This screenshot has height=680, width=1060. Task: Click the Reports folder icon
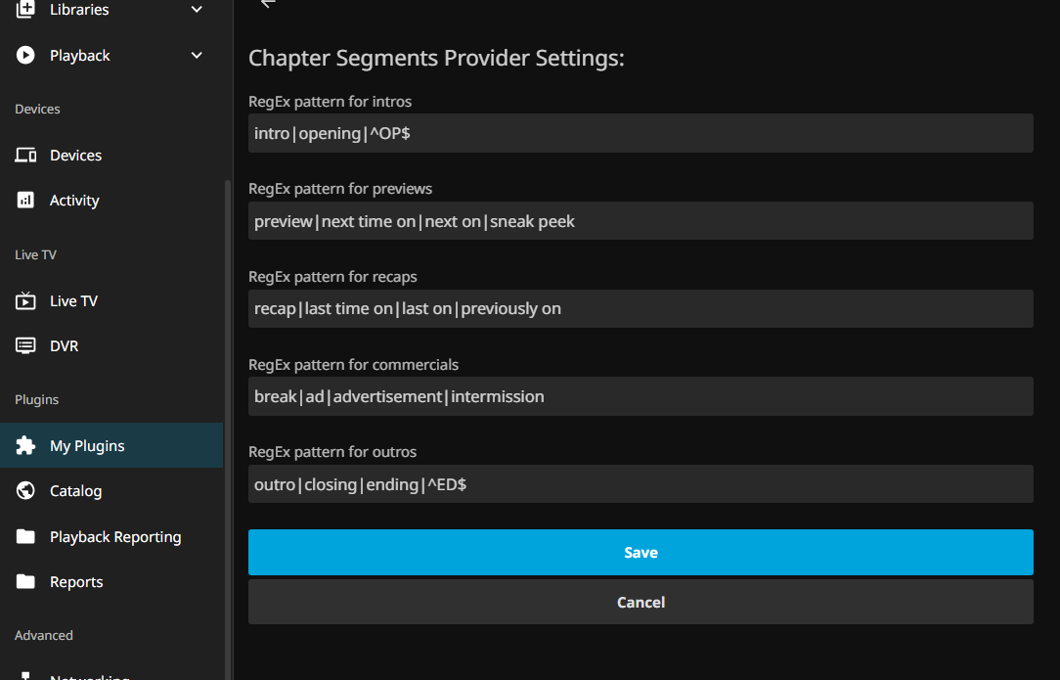click(25, 582)
